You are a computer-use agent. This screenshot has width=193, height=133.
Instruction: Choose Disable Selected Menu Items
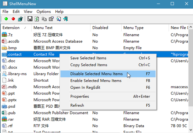pos(96,74)
